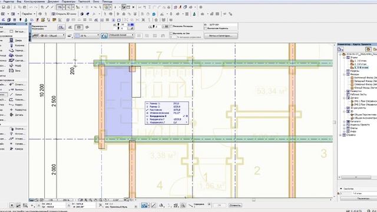Click the line type icon beside Сплошная линия

104,36
